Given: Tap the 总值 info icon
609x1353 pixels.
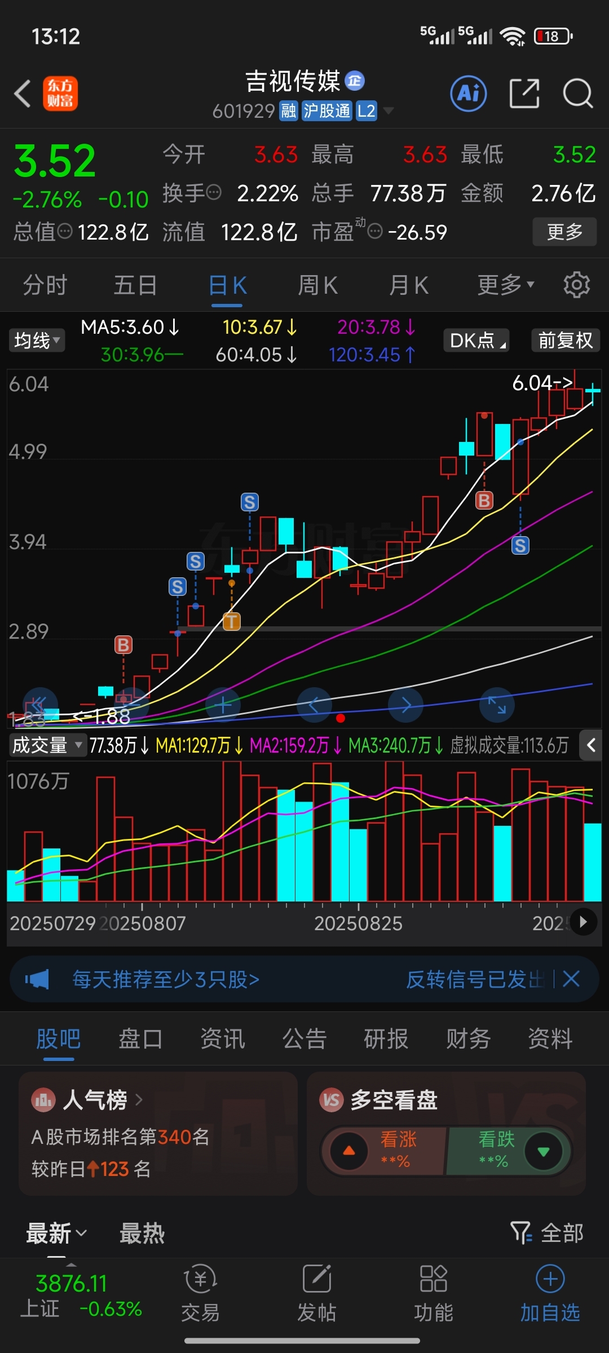Looking at the screenshot, I should tap(65, 231).
